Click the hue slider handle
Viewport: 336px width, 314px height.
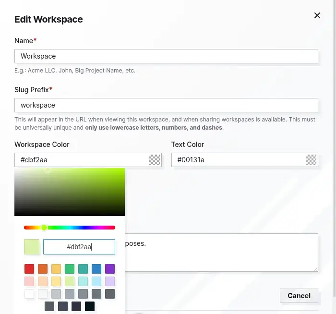click(x=44, y=228)
